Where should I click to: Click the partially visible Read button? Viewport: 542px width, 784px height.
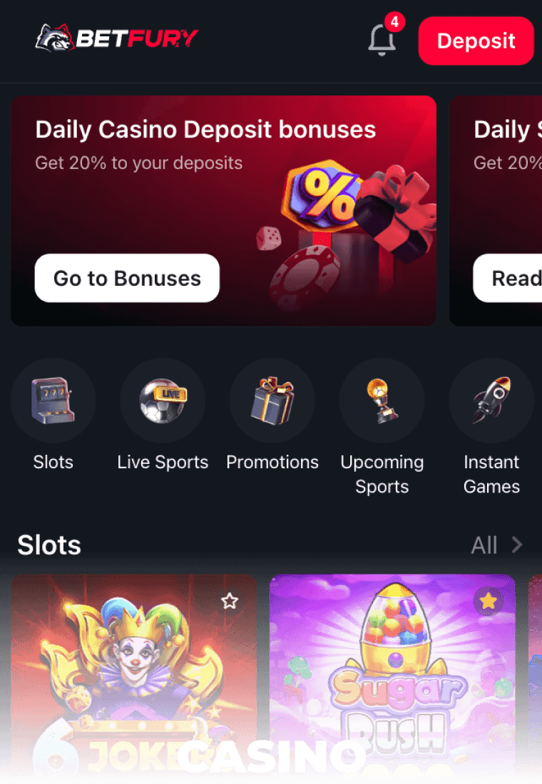508,278
